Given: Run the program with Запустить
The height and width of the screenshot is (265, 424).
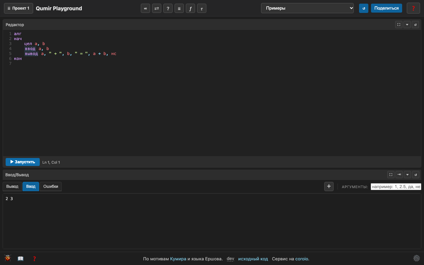Looking at the screenshot, I should (23, 162).
